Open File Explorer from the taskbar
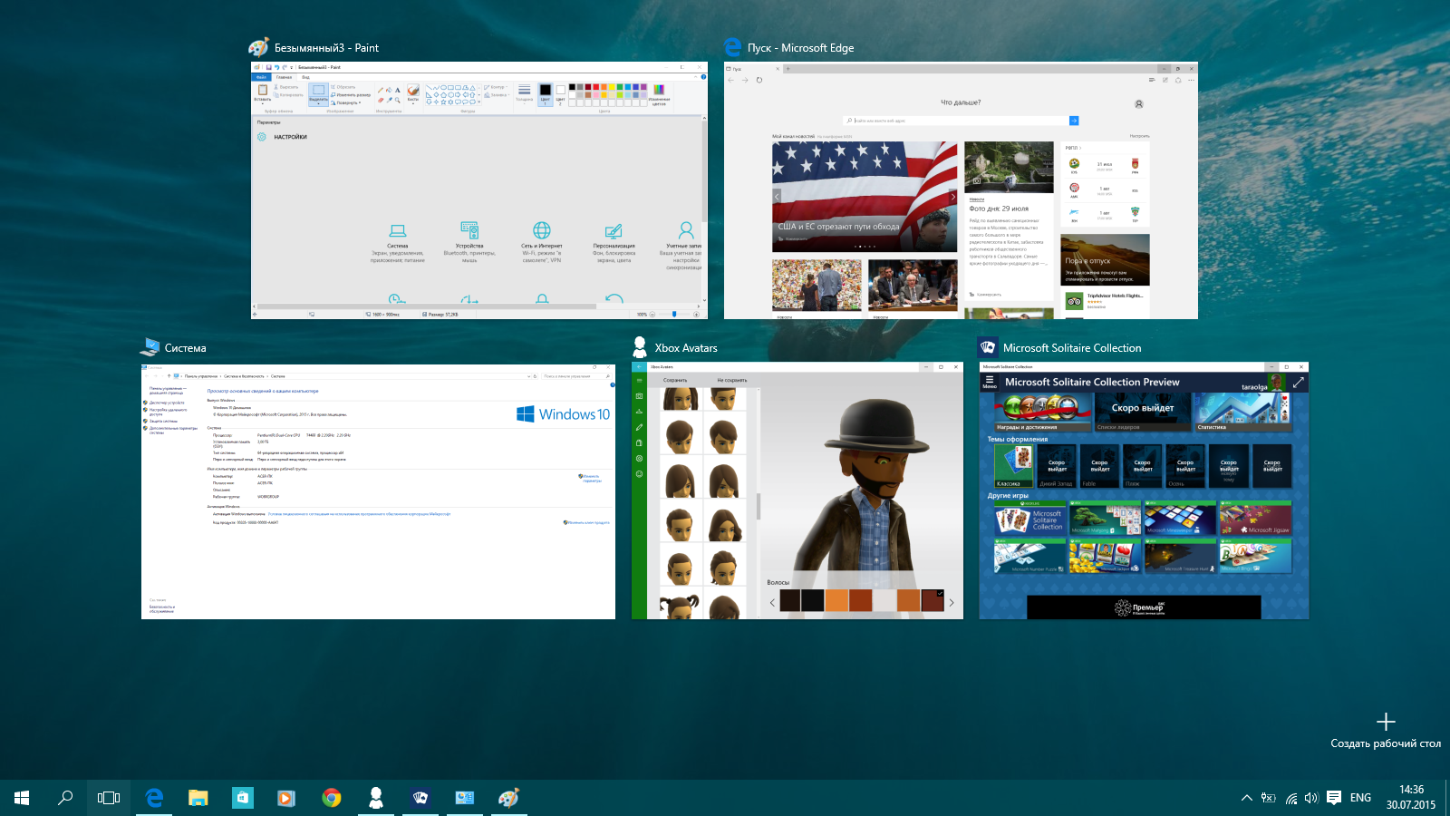The height and width of the screenshot is (816, 1450). [x=198, y=798]
